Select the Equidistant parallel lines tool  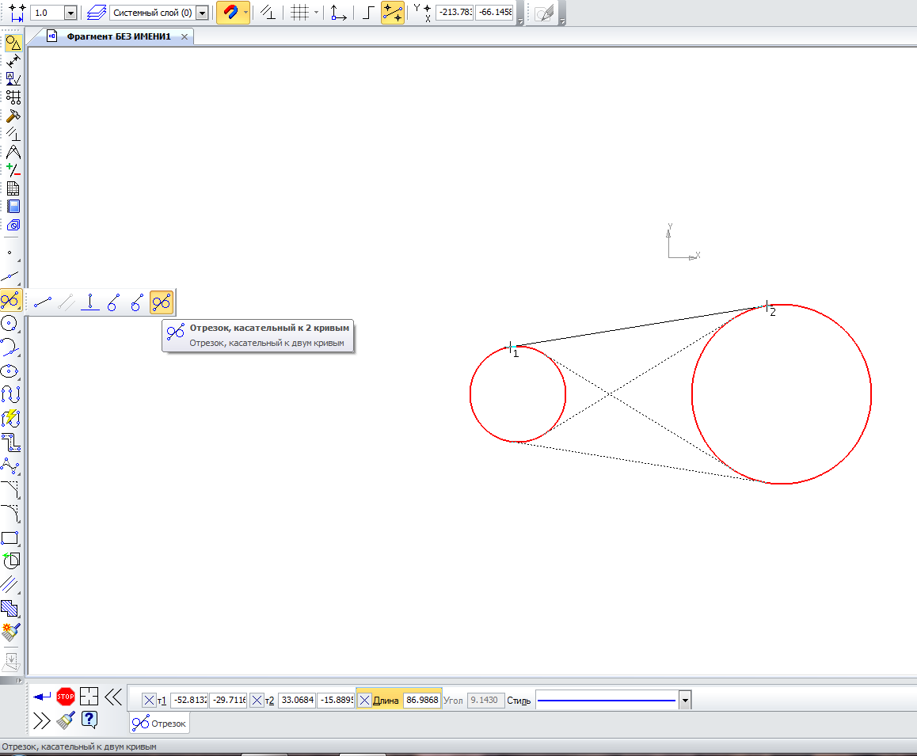[x=10, y=585]
